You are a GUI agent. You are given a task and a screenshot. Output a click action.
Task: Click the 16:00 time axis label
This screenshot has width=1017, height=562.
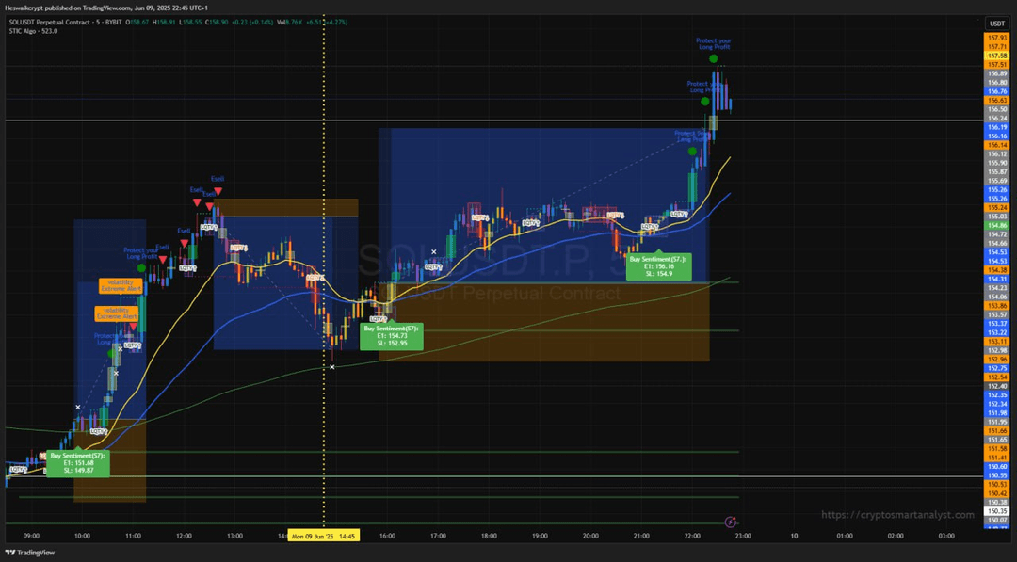(x=387, y=536)
